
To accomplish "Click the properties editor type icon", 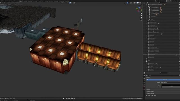I will pos(145,73).
